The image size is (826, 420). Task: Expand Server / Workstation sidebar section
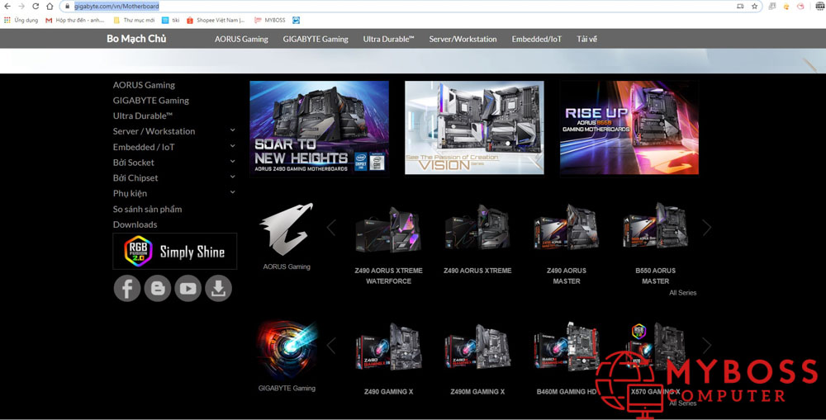point(232,130)
